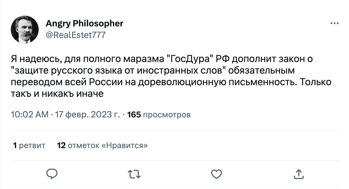
Task: Open the Angry Philosopher display name
Action: (84, 23)
